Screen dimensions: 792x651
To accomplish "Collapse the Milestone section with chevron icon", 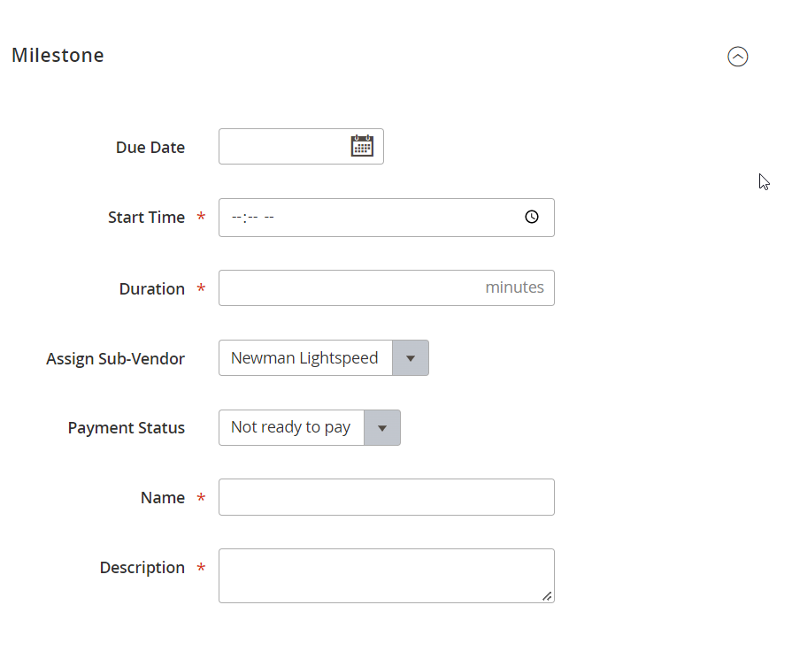I will pyautogui.click(x=737, y=56).
